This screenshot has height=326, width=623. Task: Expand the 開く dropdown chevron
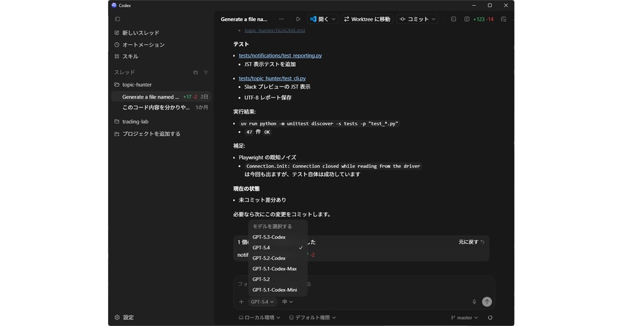[334, 19]
